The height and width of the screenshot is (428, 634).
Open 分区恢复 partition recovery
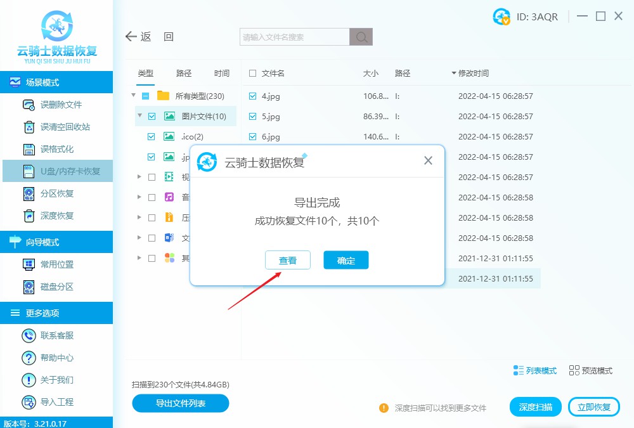click(57, 193)
